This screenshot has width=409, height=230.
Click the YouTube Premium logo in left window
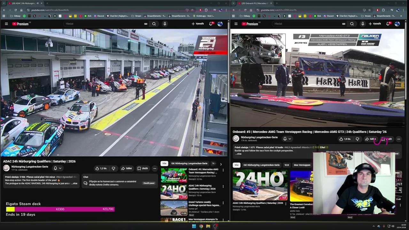(21, 24)
